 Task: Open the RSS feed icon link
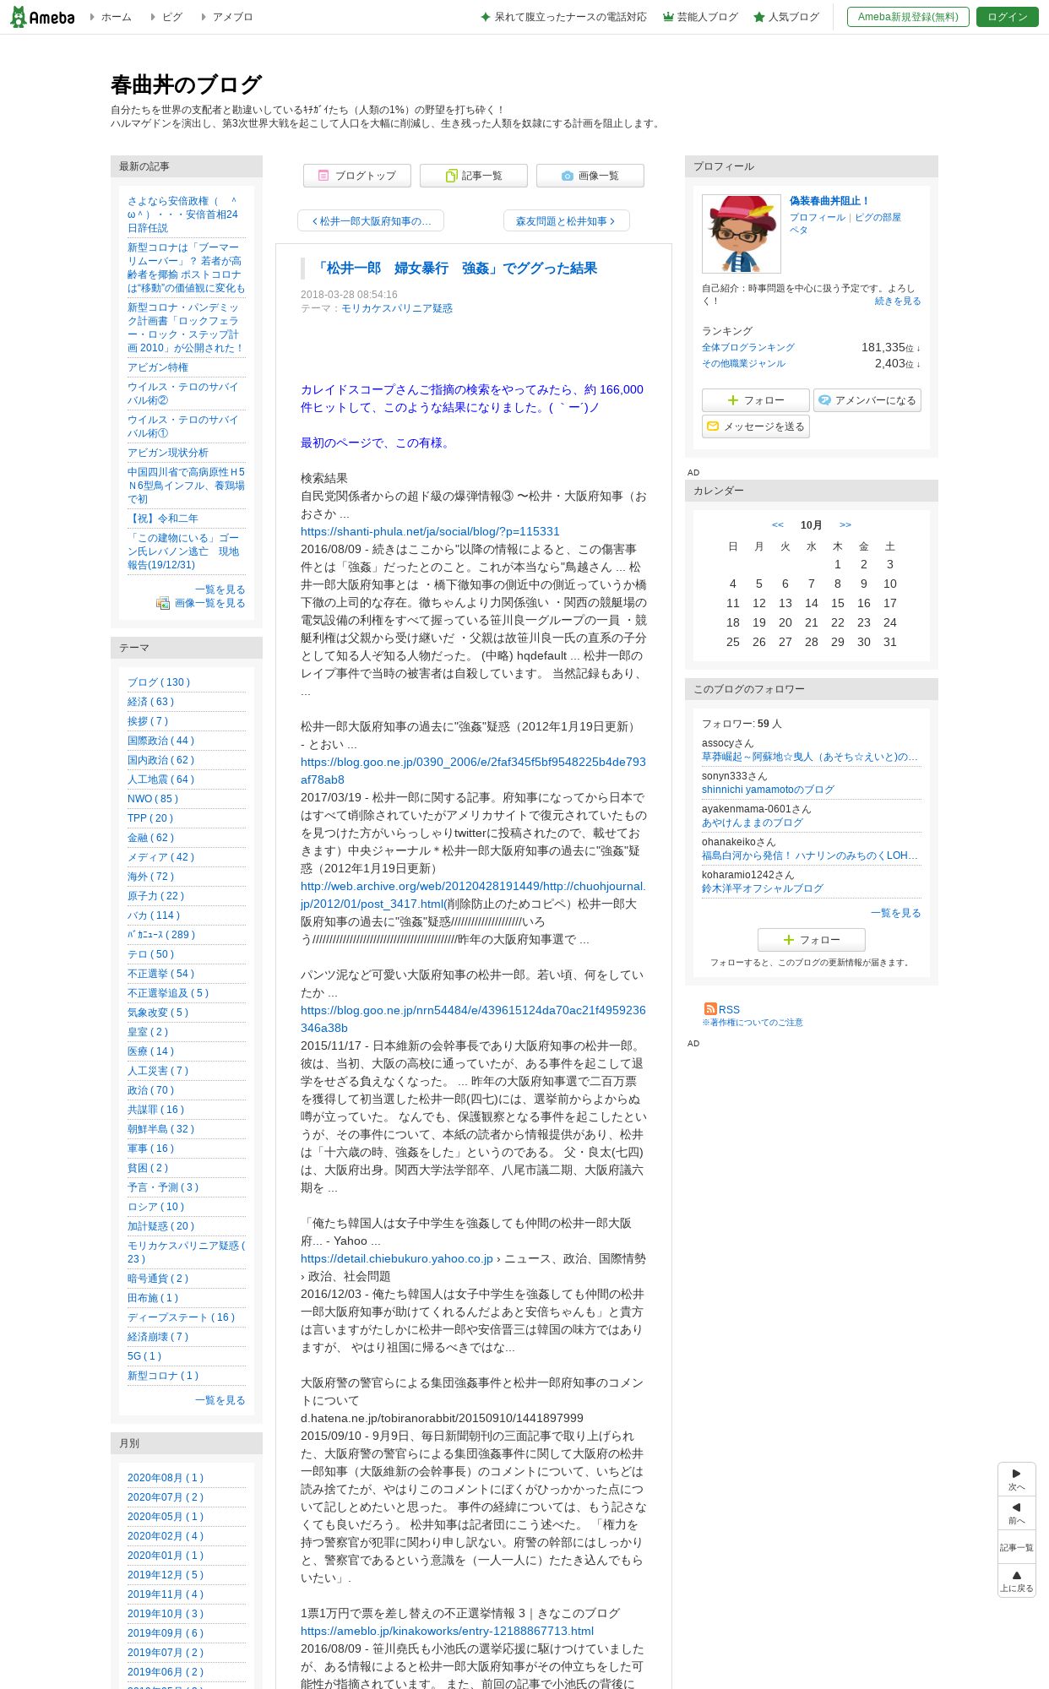(x=722, y=1009)
